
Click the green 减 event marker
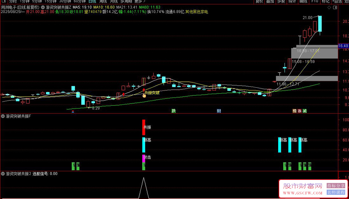tap(305, 111)
